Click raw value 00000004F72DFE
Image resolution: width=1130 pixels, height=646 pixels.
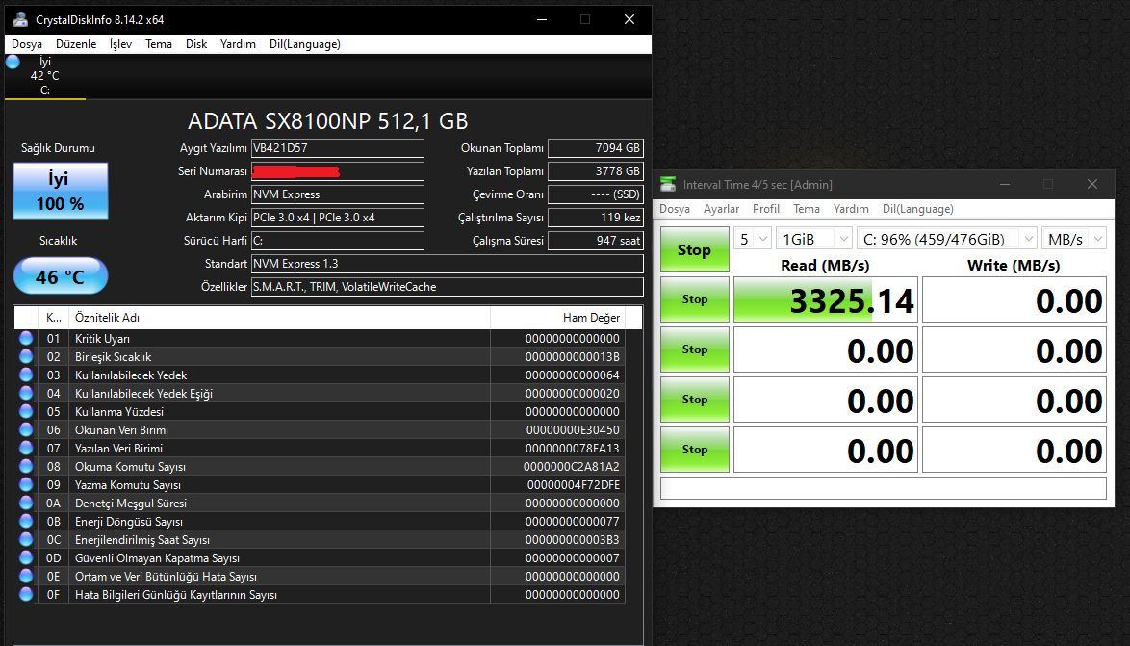pos(573,484)
